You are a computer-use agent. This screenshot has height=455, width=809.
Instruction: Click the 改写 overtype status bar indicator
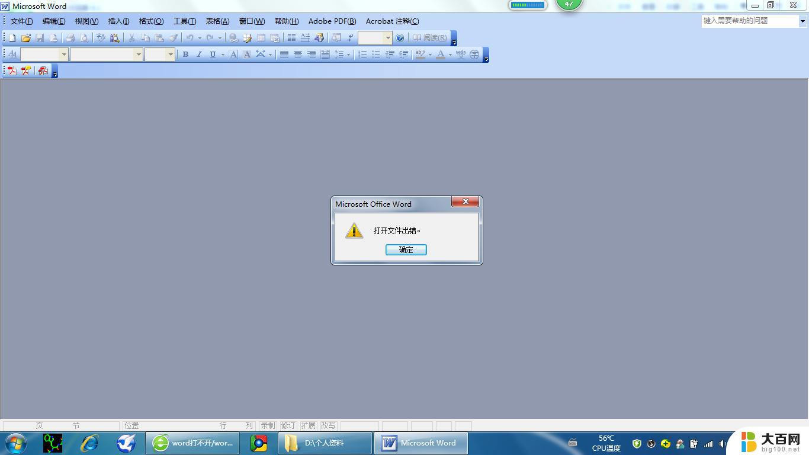tap(328, 425)
